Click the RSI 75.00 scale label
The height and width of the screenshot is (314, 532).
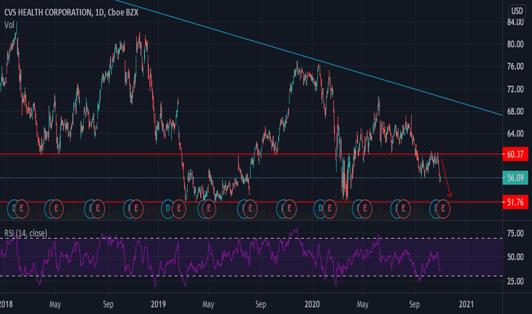pyautogui.click(x=515, y=234)
